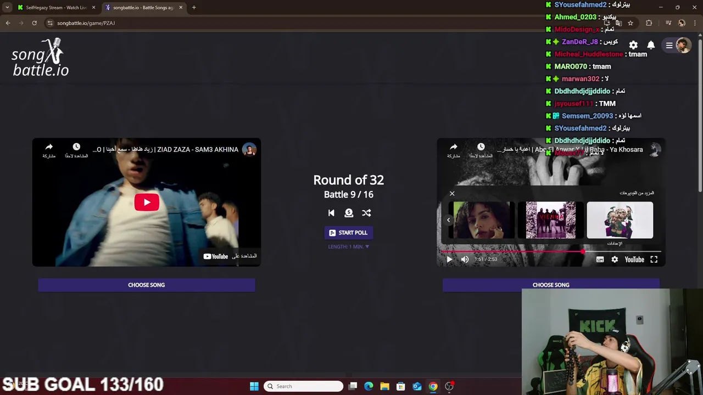Open Microsoft Store from taskbar

[x=400, y=386]
